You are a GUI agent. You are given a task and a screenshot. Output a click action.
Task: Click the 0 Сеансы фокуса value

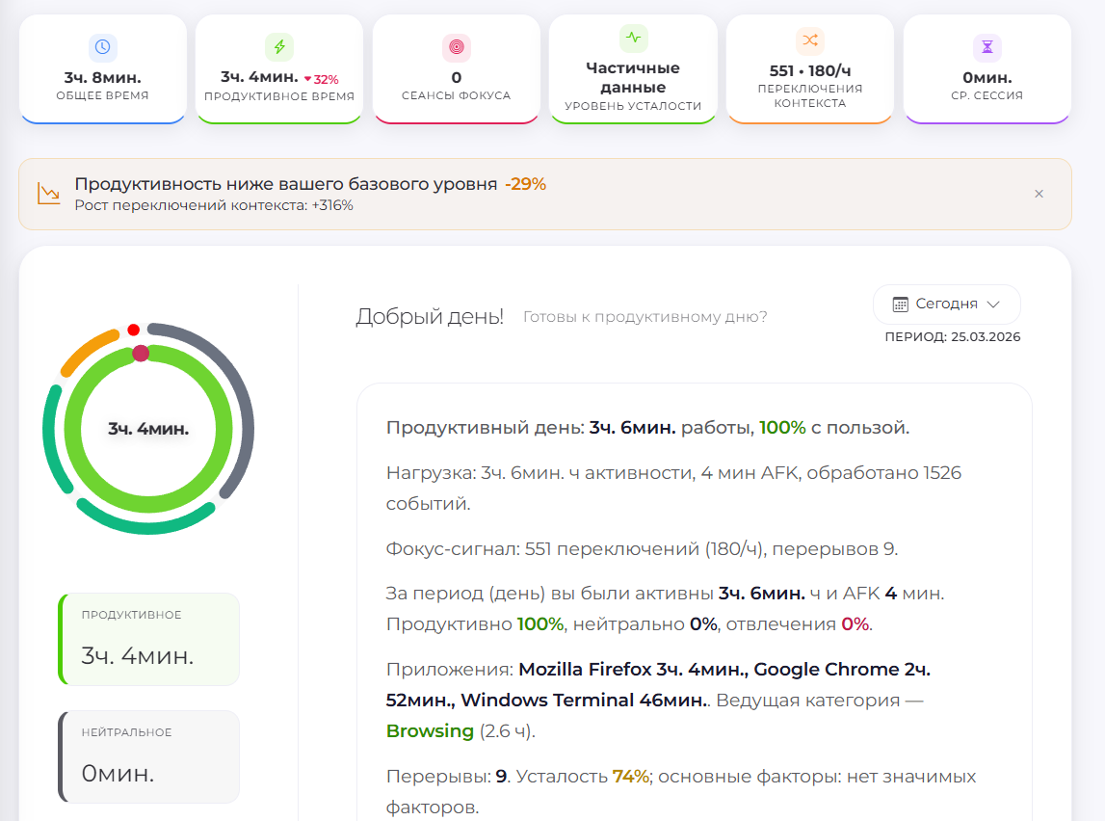[x=457, y=77]
